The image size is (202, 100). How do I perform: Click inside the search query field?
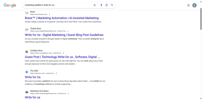58,5
